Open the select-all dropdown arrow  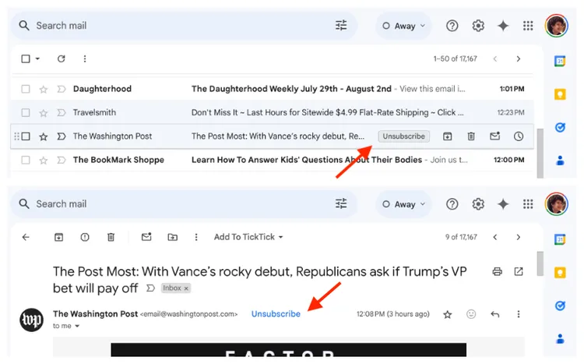[37, 59]
